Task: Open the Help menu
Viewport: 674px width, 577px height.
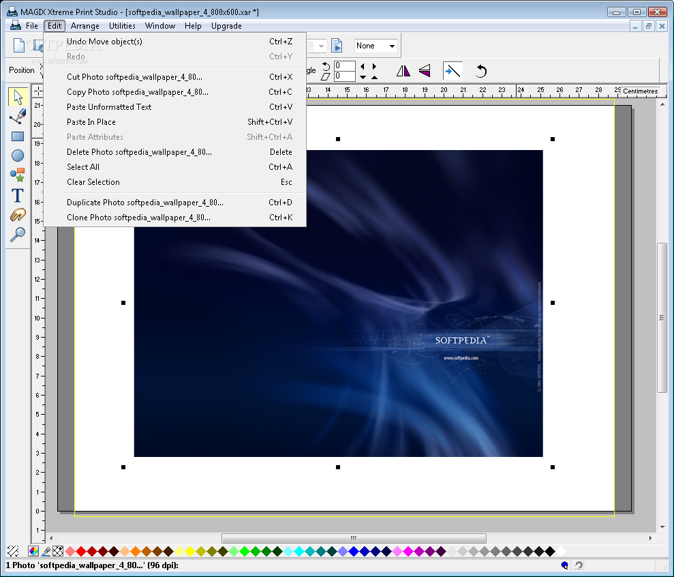Action: tap(193, 26)
